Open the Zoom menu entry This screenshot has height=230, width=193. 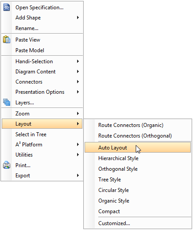click(42, 113)
